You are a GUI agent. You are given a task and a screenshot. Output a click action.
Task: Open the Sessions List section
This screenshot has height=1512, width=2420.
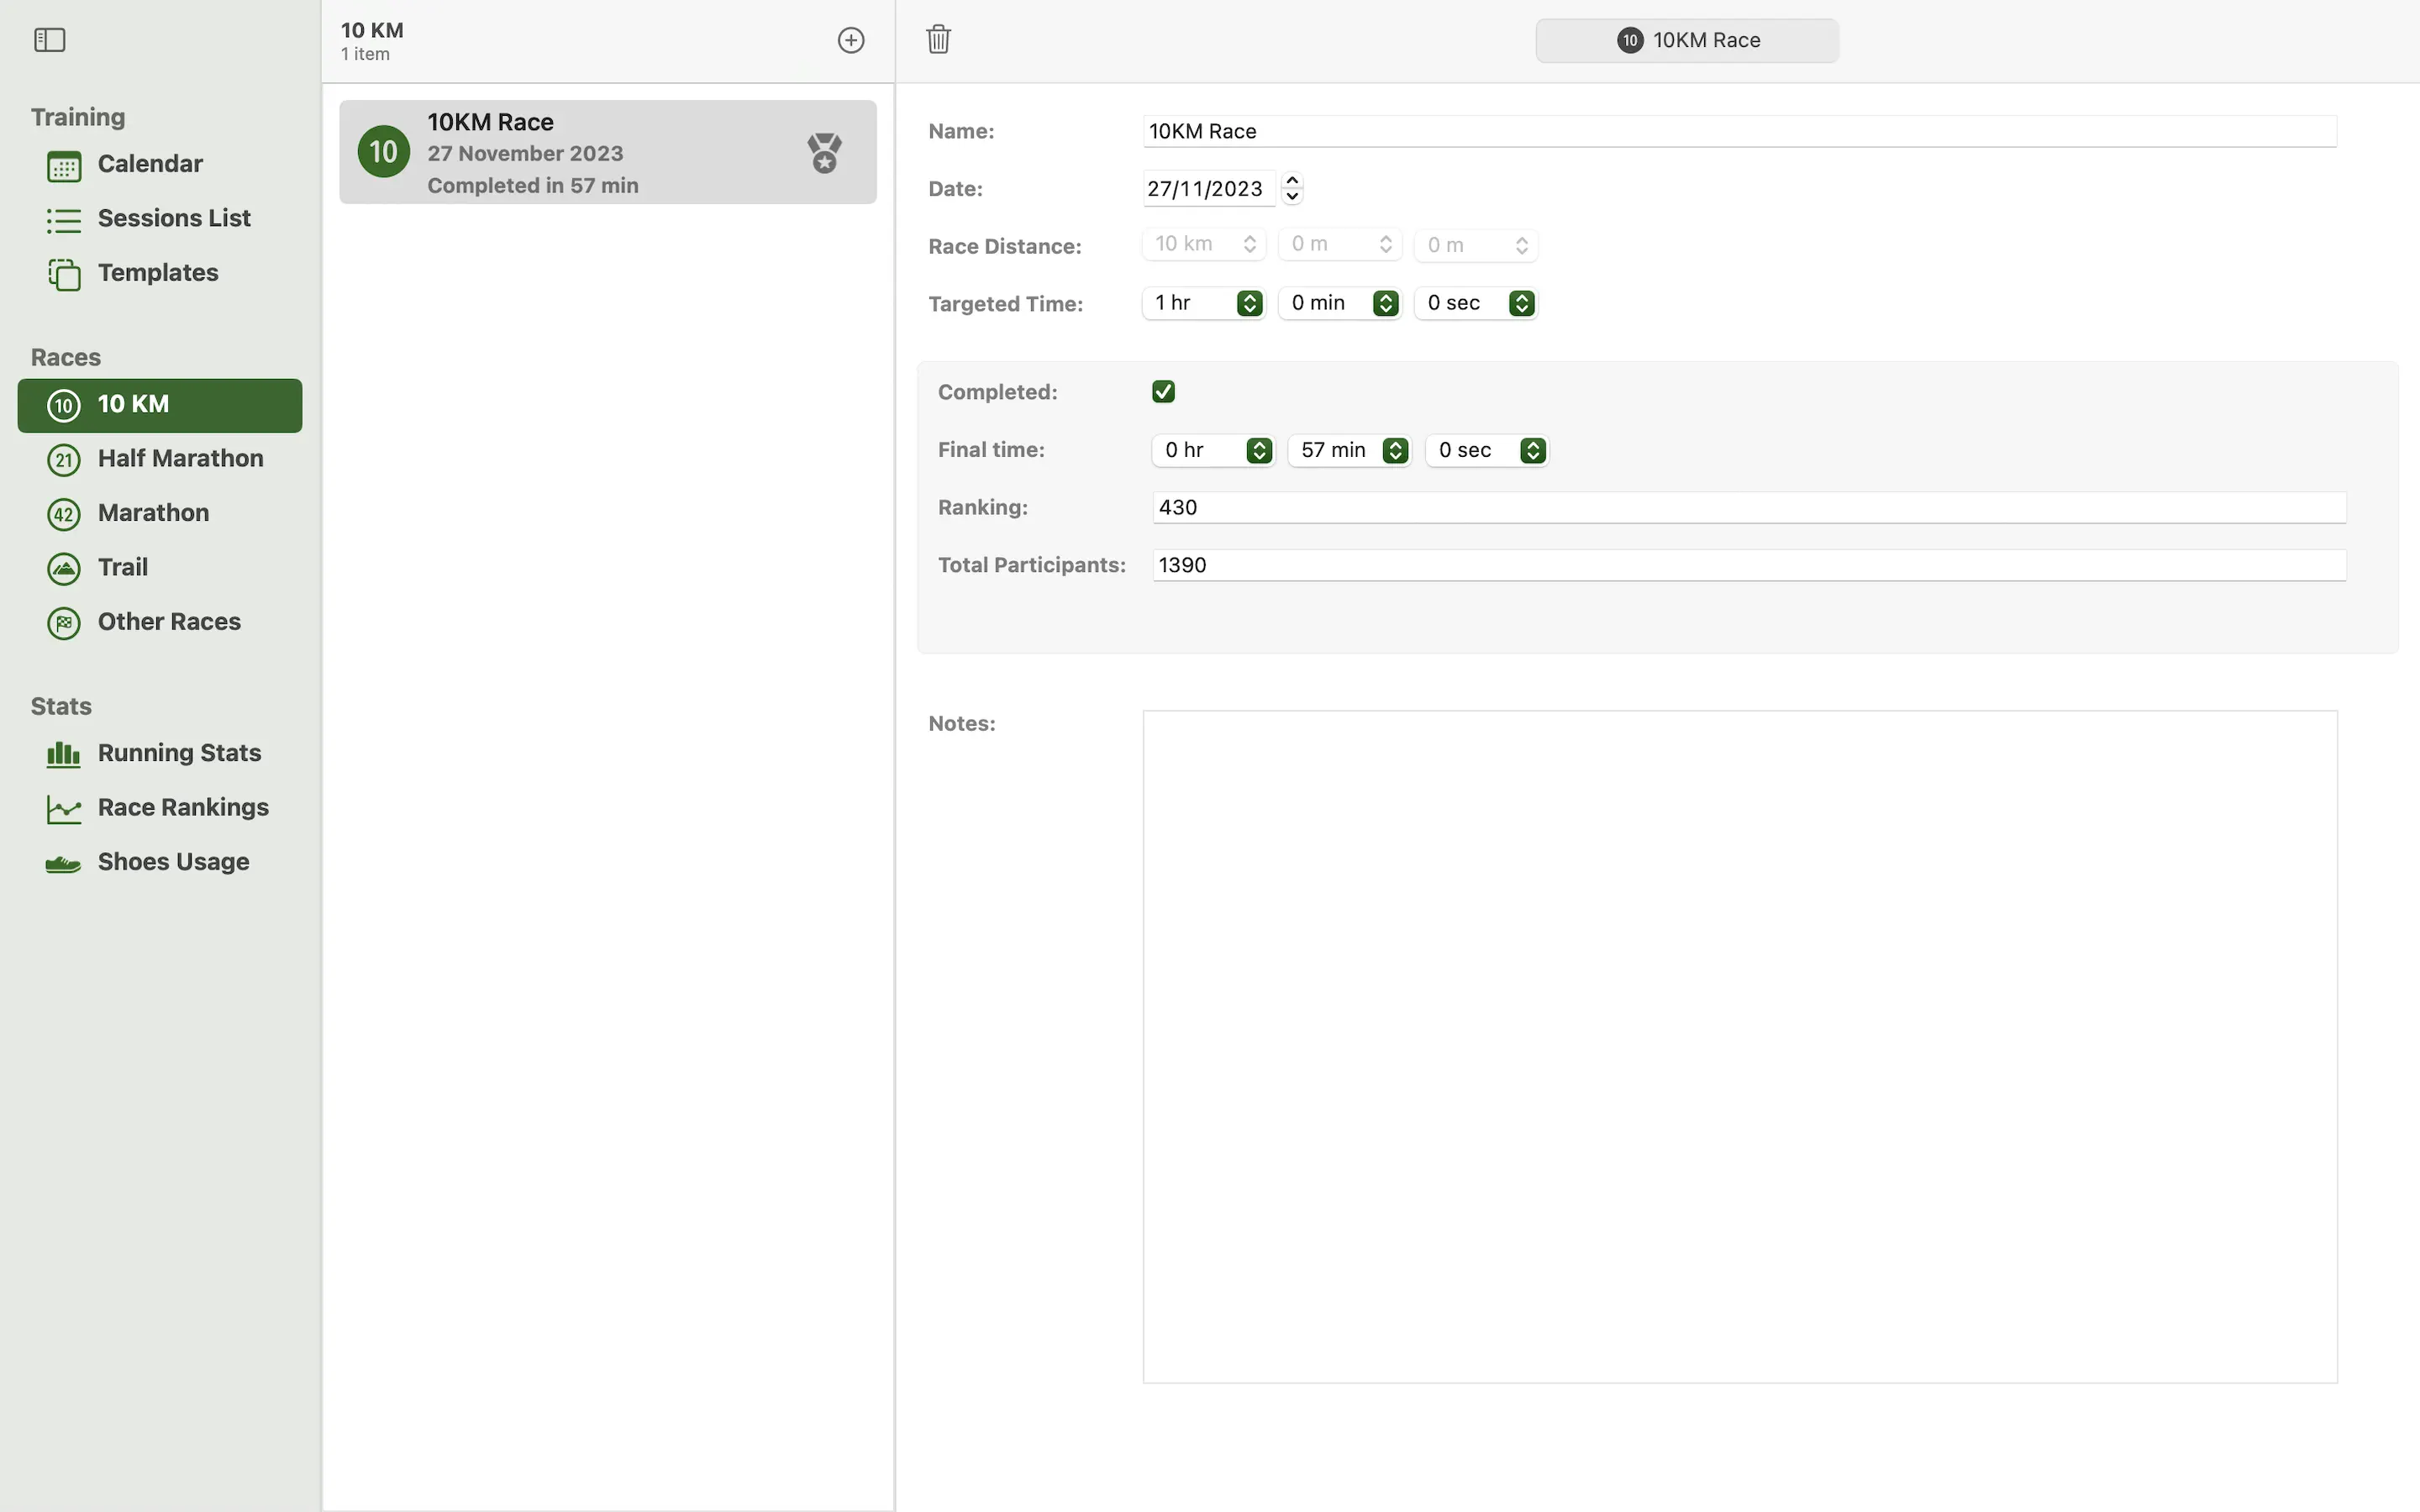pos(174,218)
